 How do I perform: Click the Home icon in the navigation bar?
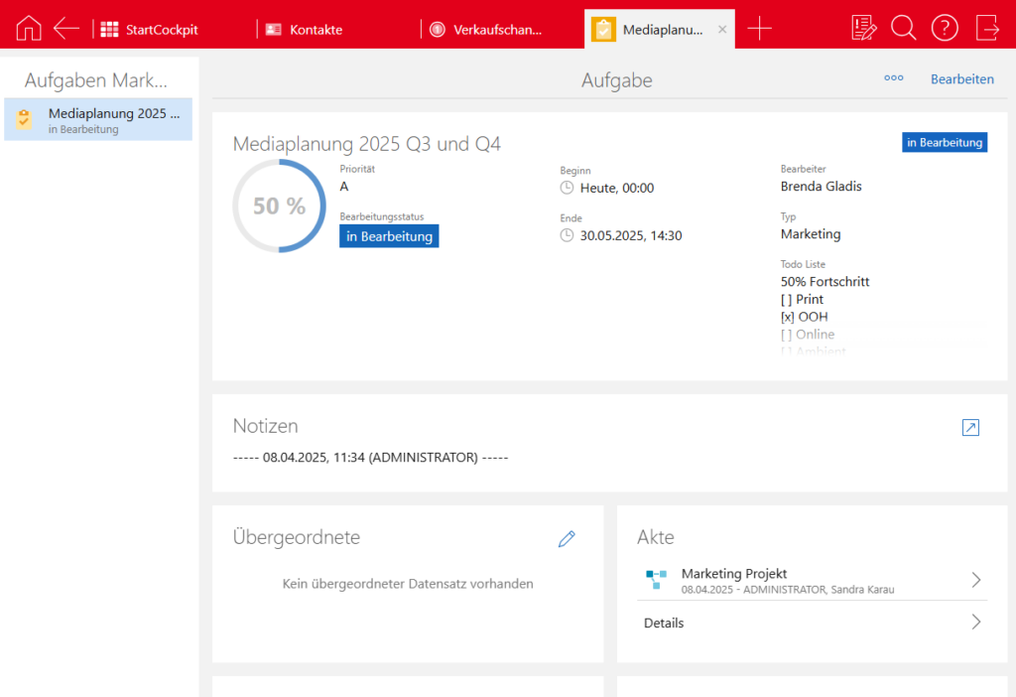coord(28,27)
